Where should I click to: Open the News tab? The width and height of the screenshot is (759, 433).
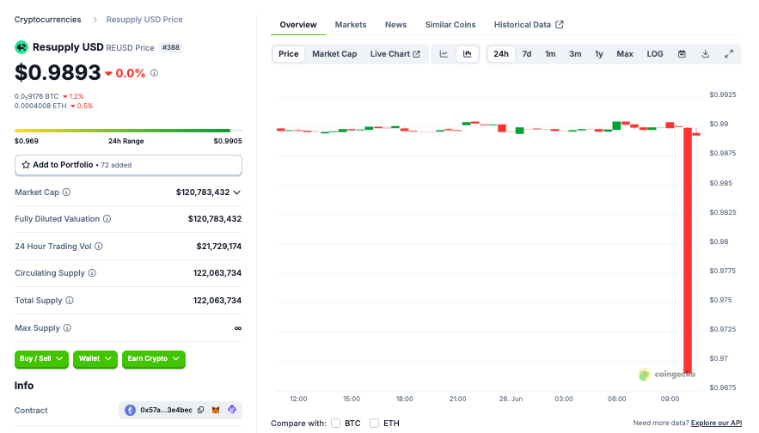coord(395,25)
